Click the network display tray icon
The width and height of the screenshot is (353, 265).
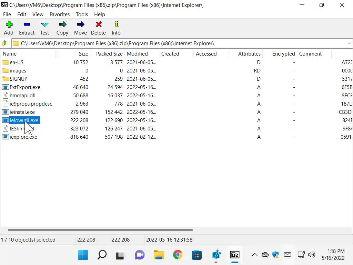click(x=301, y=255)
